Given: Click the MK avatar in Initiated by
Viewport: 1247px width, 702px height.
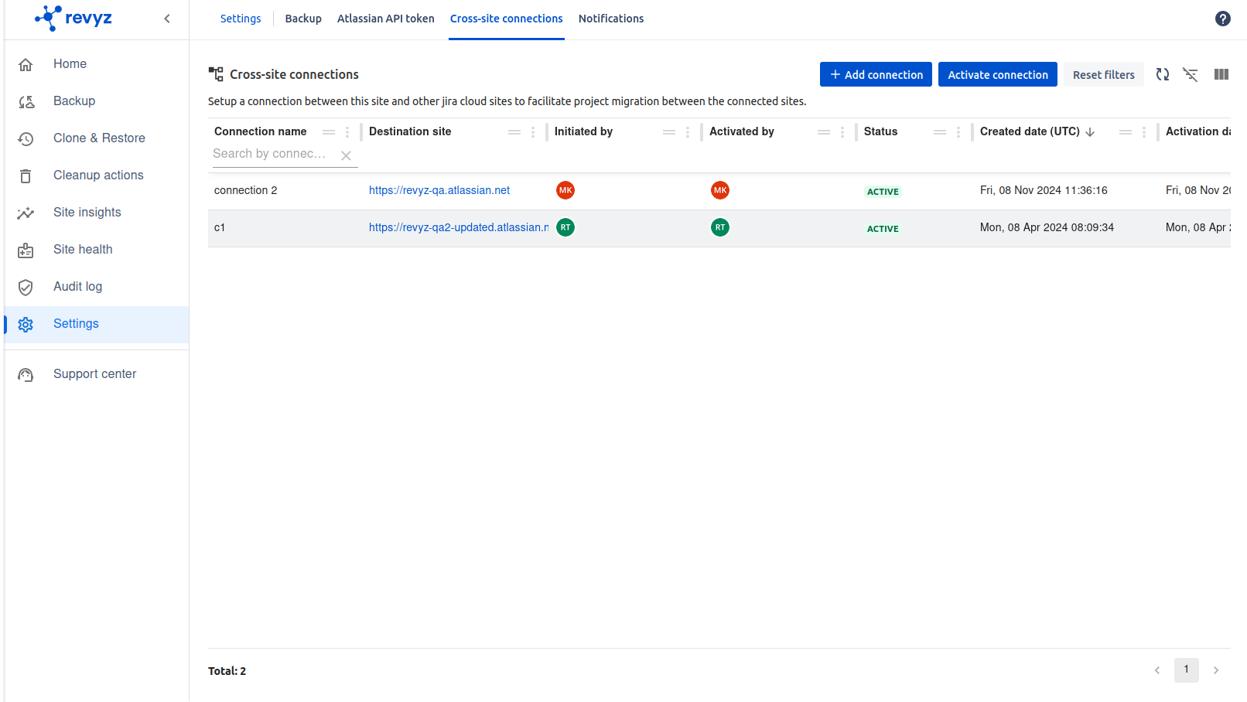Looking at the screenshot, I should point(565,190).
